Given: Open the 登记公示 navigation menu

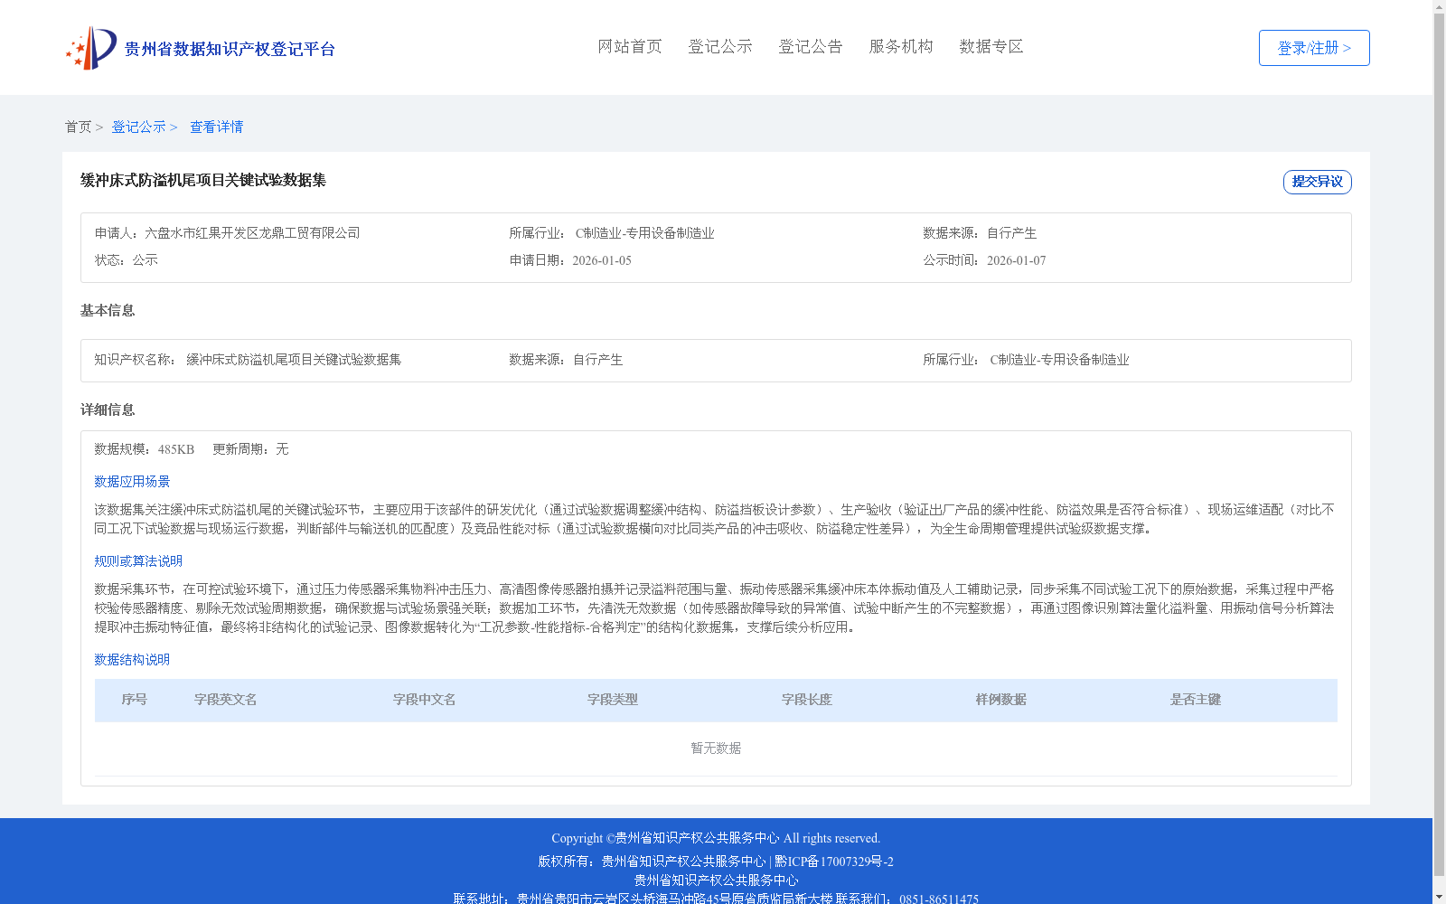Looking at the screenshot, I should tap(720, 47).
